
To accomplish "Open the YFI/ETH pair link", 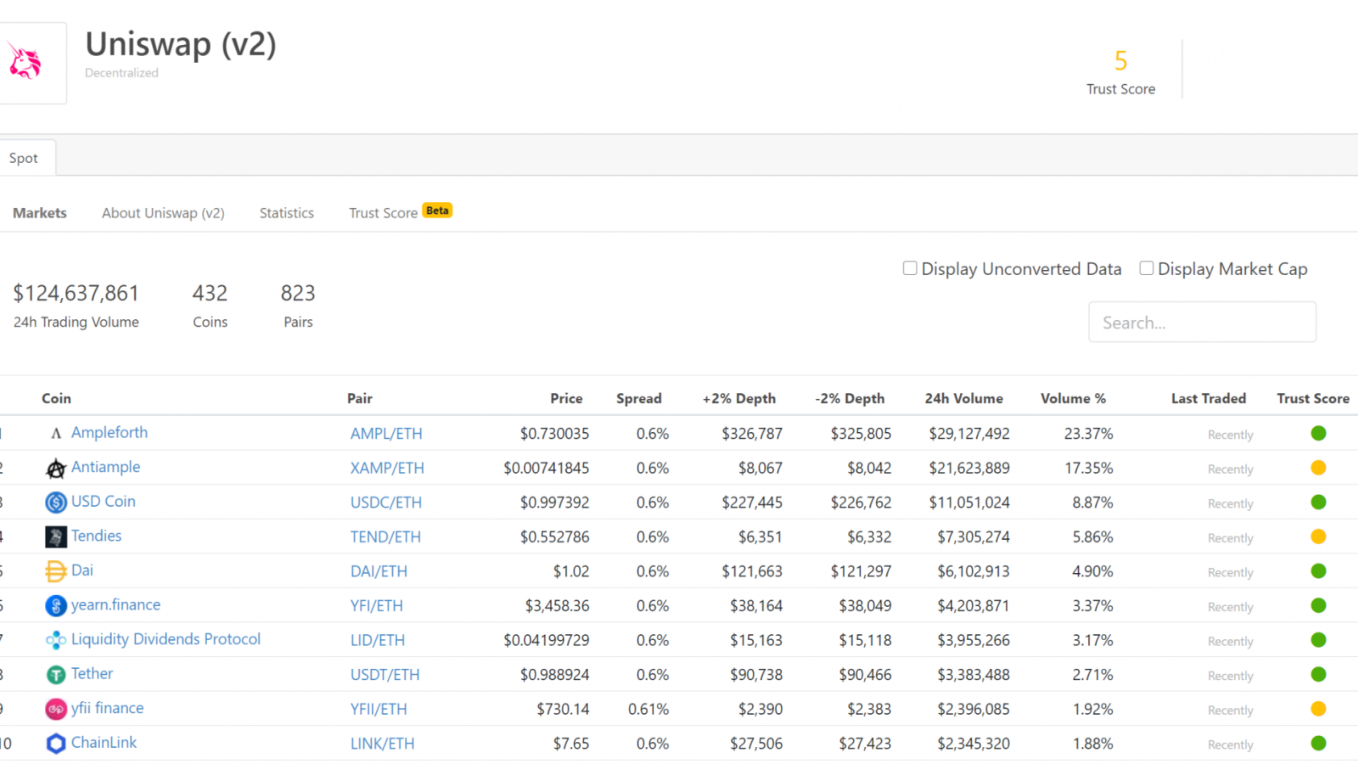I will click(x=377, y=605).
